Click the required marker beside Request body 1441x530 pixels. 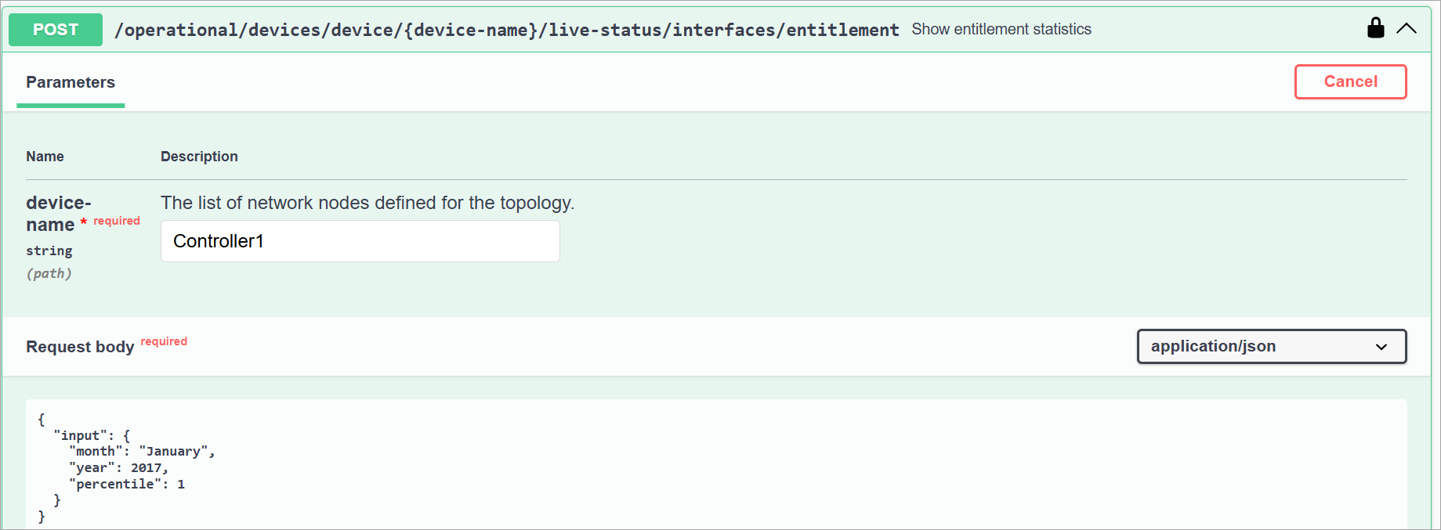(x=164, y=341)
